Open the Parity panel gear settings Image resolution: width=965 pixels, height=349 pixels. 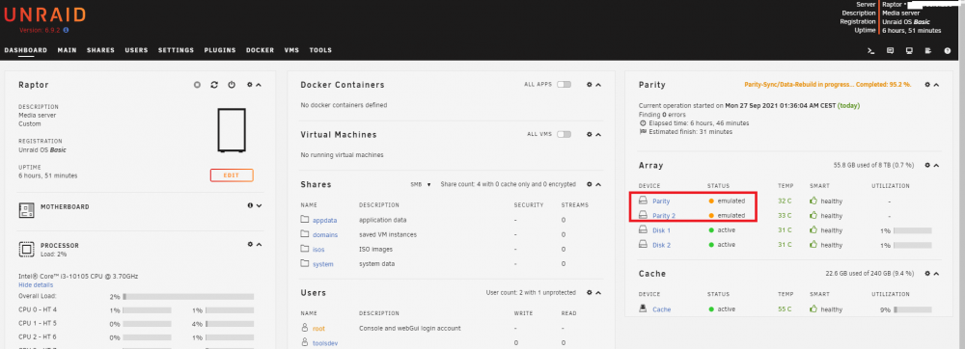coord(927,85)
